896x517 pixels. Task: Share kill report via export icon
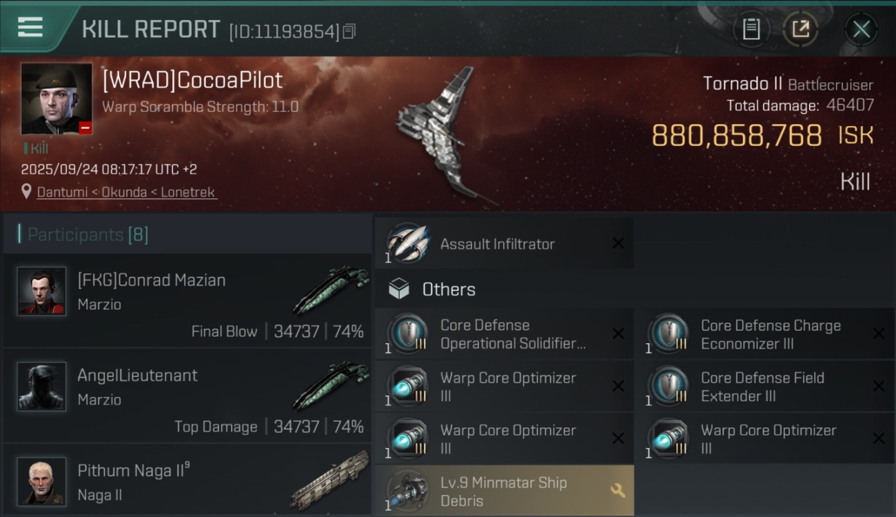800,29
